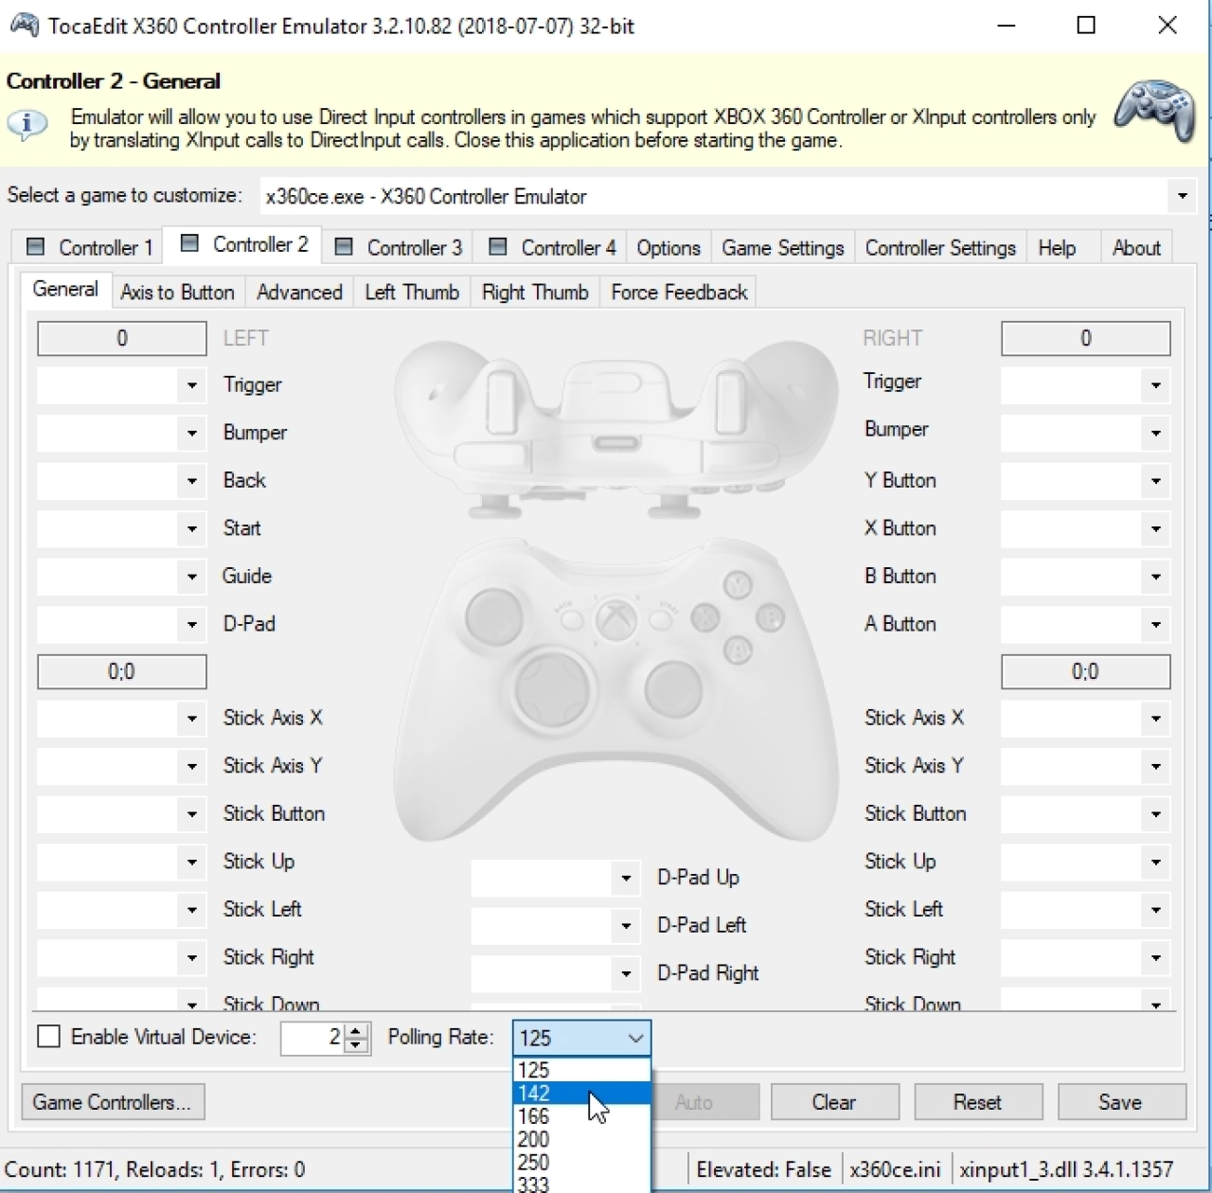
Task: Click the info icon in the header
Action: [x=27, y=125]
